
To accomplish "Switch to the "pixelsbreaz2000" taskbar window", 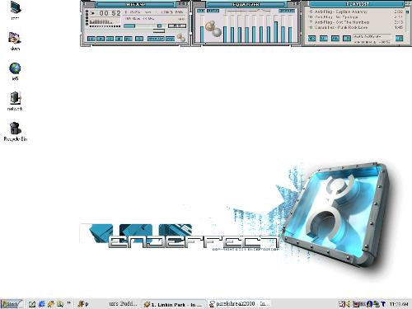I will click(x=239, y=304).
